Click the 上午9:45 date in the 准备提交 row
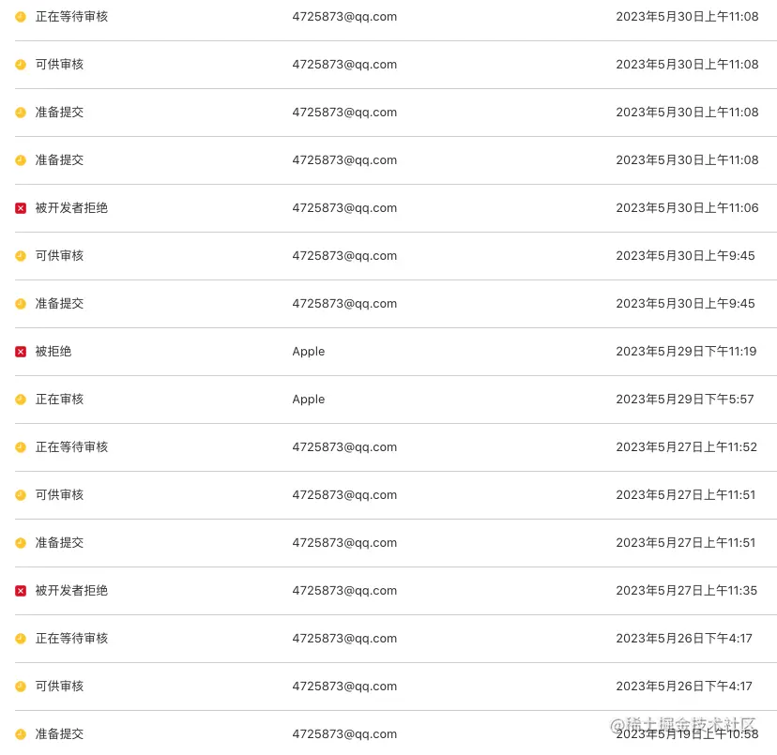Screen dimensions: 777x755 [685, 304]
